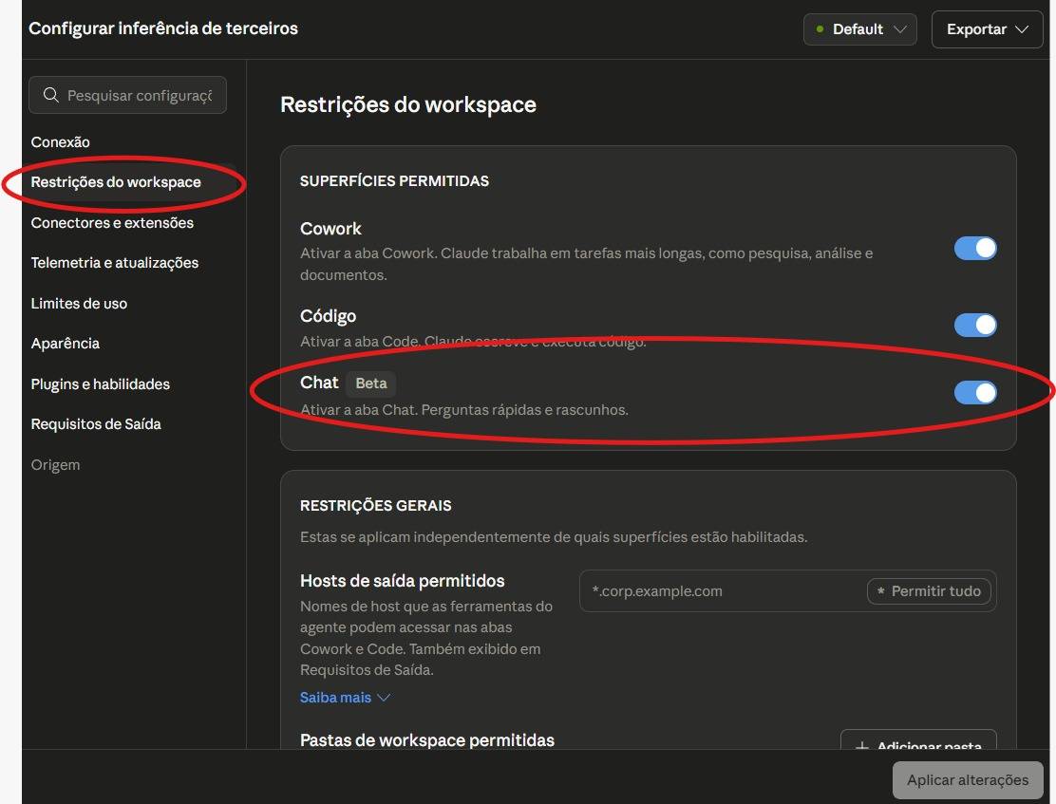Toggle the Cowork surface switch

[x=975, y=248]
